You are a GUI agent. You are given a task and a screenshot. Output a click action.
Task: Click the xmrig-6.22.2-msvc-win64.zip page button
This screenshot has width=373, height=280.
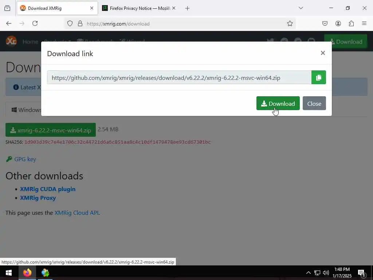click(50, 130)
